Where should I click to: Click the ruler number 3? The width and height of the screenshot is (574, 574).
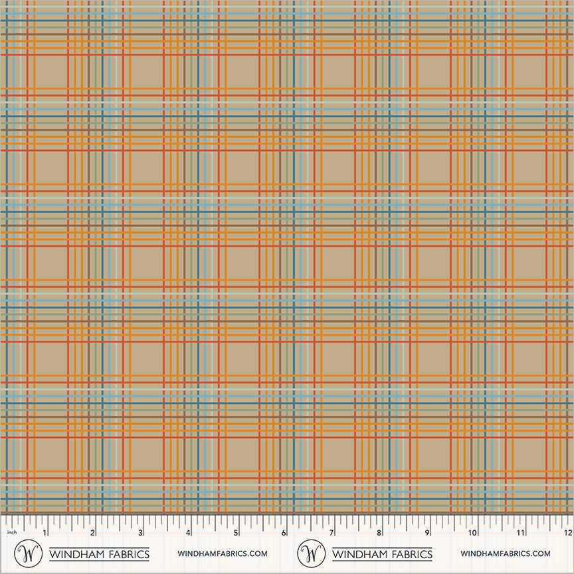[x=140, y=533]
